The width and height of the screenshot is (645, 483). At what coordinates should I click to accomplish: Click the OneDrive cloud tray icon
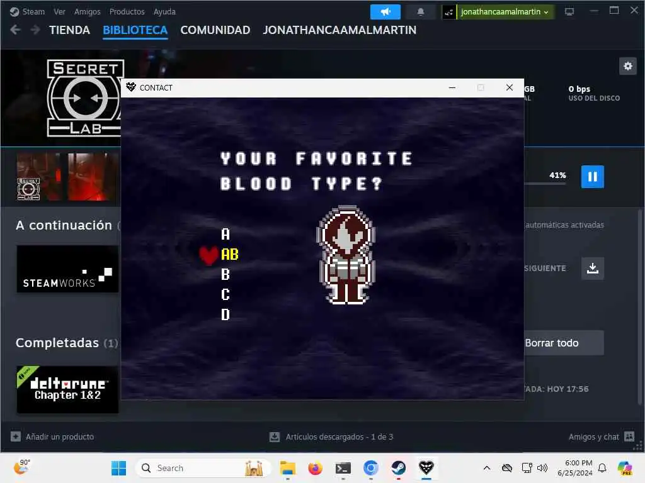pyautogui.click(x=507, y=468)
